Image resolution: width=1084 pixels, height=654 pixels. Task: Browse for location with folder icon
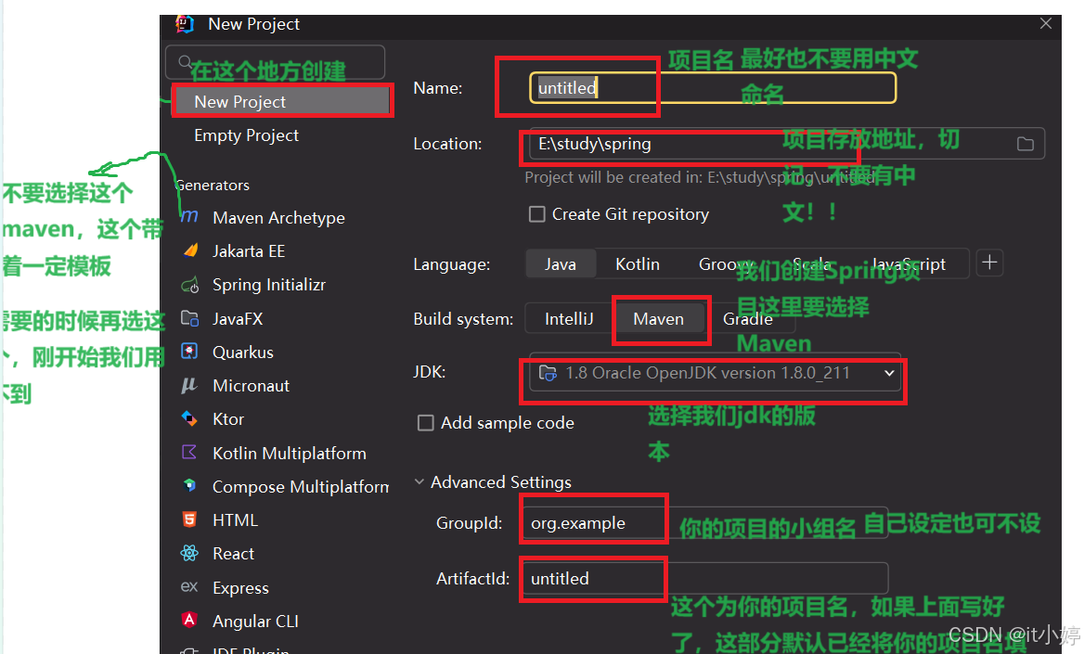coord(1026,144)
